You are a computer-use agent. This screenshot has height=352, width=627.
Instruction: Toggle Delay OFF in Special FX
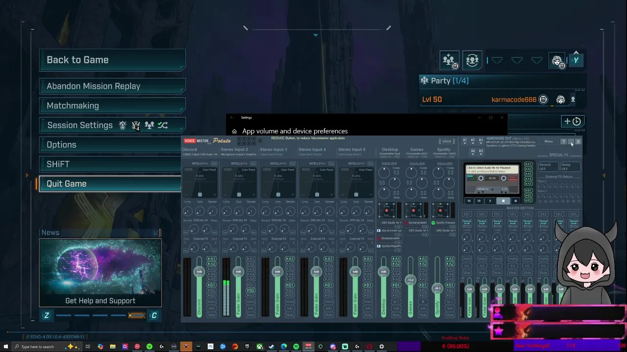[x=570, y=167]
